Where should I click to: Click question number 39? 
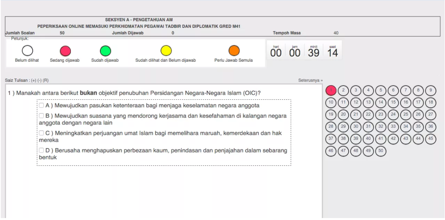[x=356, y=139]
